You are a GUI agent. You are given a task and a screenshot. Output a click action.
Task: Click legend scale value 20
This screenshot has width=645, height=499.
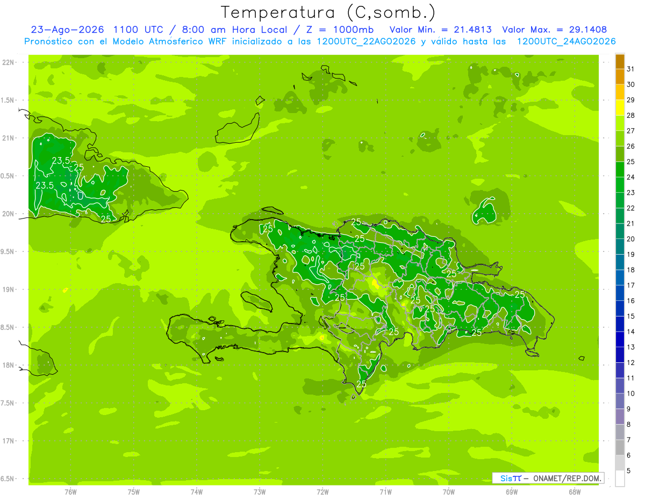[630, 239]
